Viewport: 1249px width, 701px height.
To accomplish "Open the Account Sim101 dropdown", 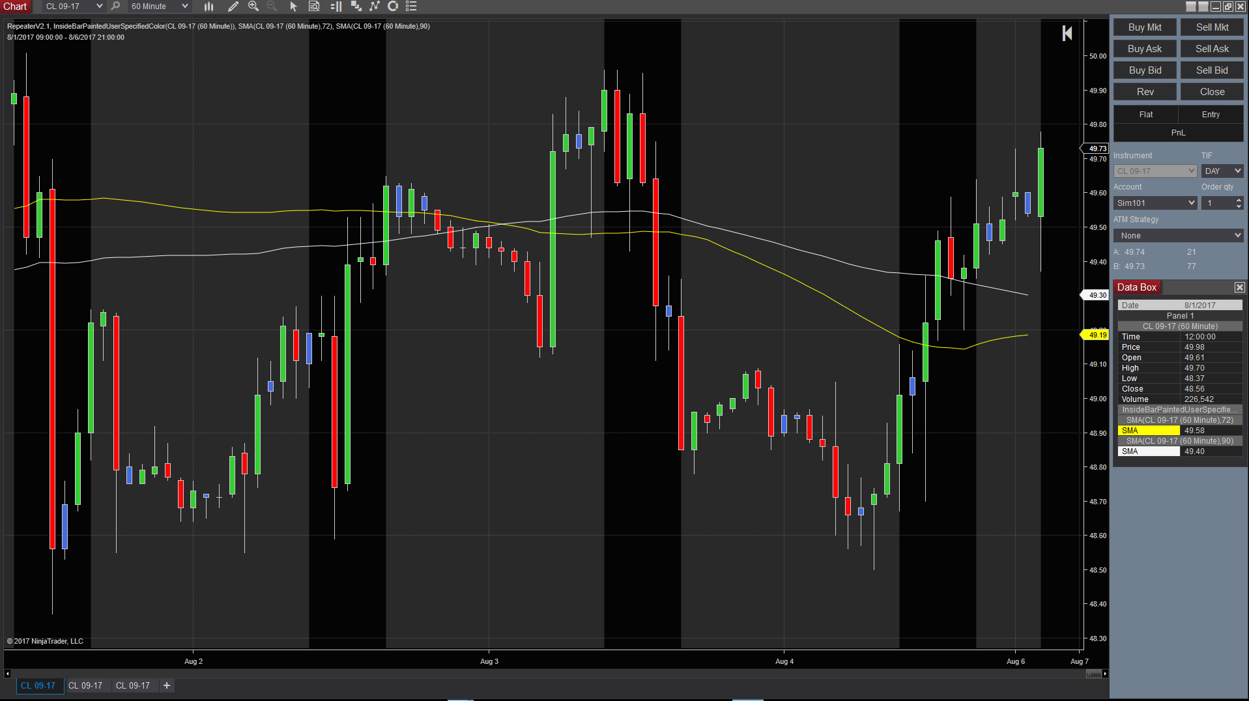I will [1155, 203].
